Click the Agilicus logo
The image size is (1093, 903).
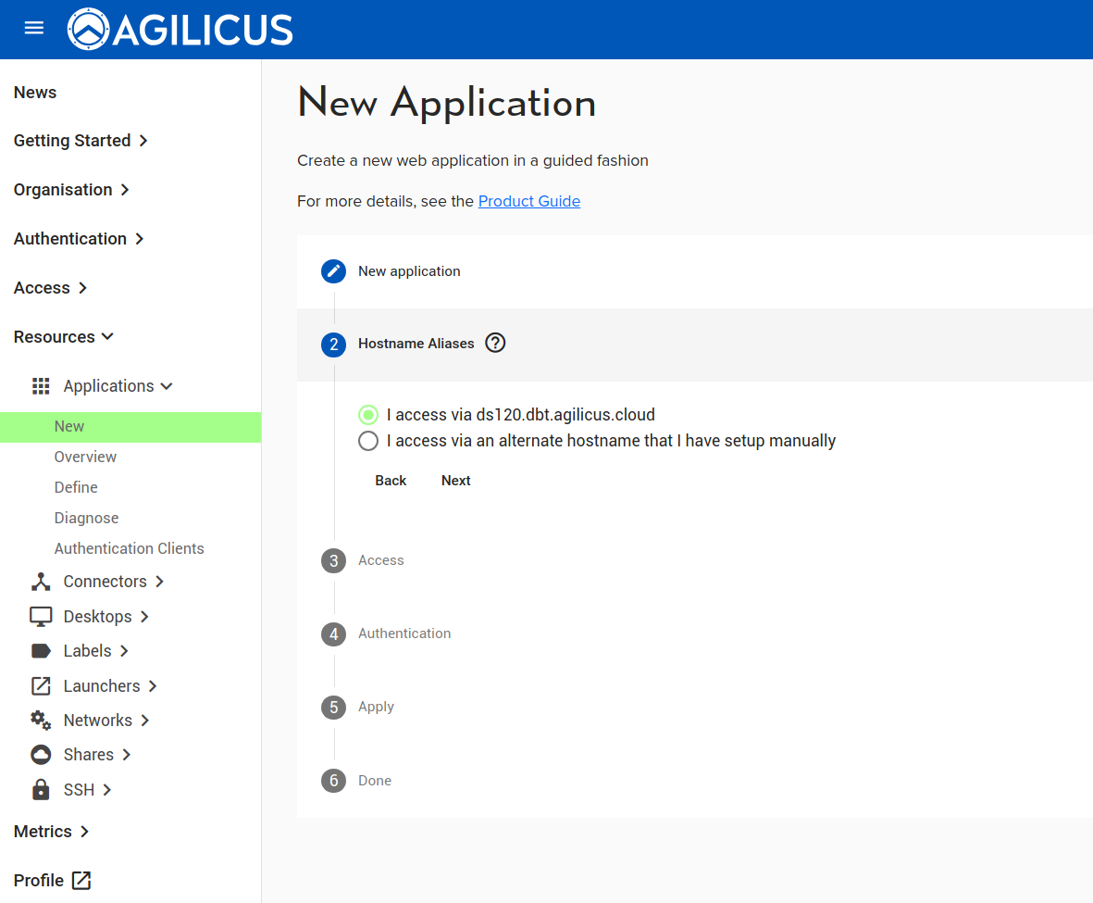pos(180,30)
